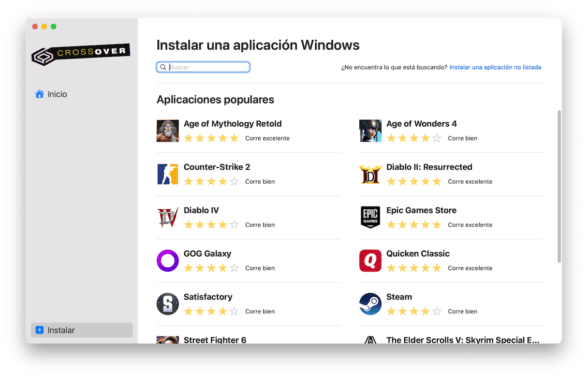
Task: Click "Corre bien" under Age of Wonders 4
Action: pos(462,138)
